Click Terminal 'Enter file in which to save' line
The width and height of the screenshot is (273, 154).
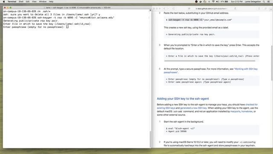point(47,24)
